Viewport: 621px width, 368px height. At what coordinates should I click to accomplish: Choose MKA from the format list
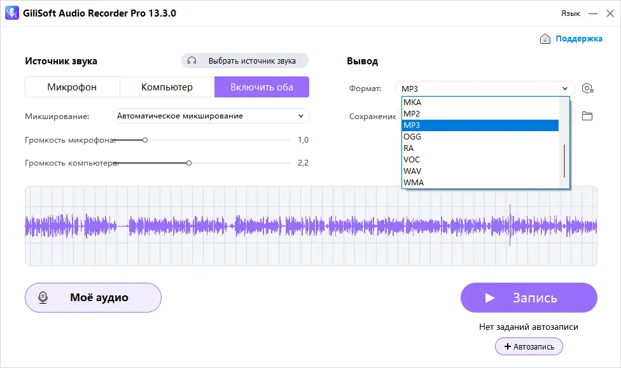click(480, 103)
